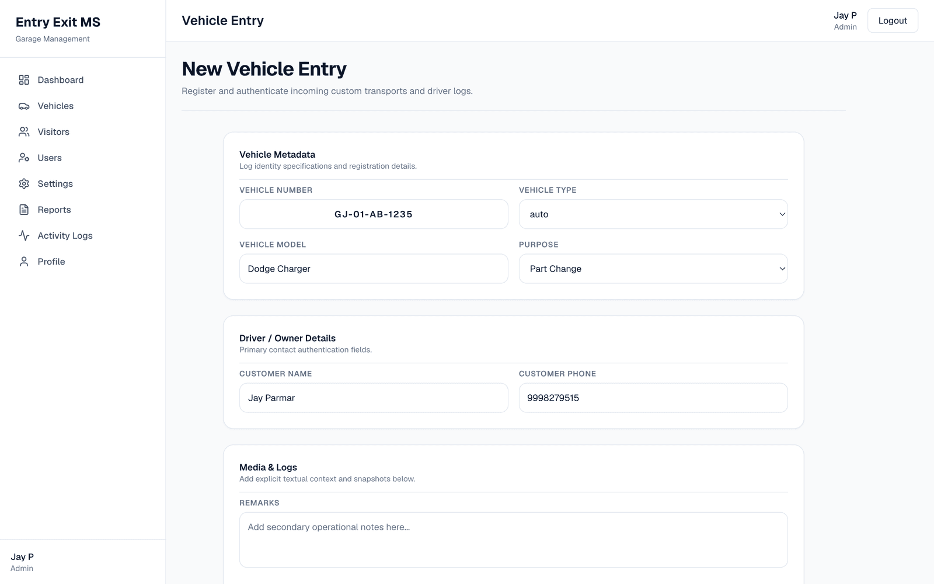Click the chevron on the Vehicle Type select

pos(782,214)
